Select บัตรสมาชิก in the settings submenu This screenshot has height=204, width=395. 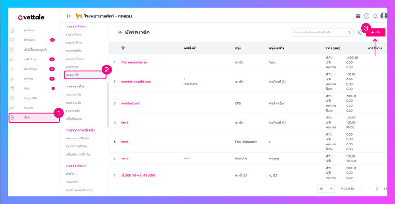(x=73, y=75)
